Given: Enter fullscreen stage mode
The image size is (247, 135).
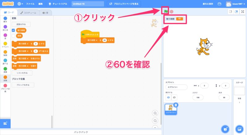Looking at the screenshot, I should tap(243, 12).
